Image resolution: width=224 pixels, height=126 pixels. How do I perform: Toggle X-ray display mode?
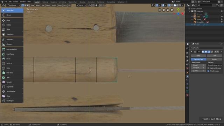click(x=169, y=5)
